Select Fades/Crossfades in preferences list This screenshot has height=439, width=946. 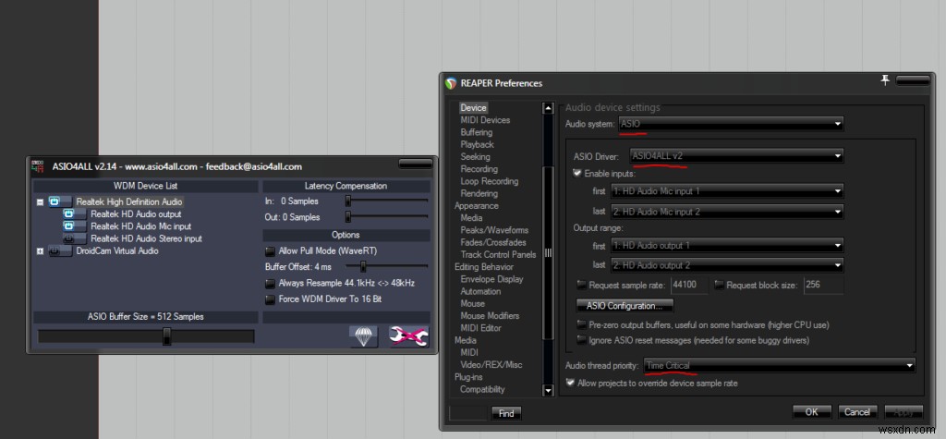[x=493, y=242]
